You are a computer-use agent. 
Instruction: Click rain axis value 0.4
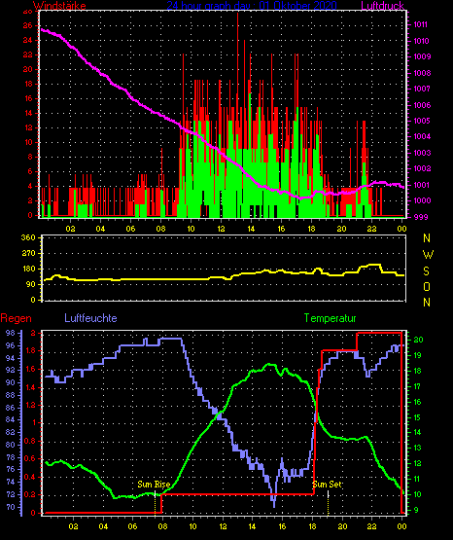pyautogui.click(x=30, y=477)
